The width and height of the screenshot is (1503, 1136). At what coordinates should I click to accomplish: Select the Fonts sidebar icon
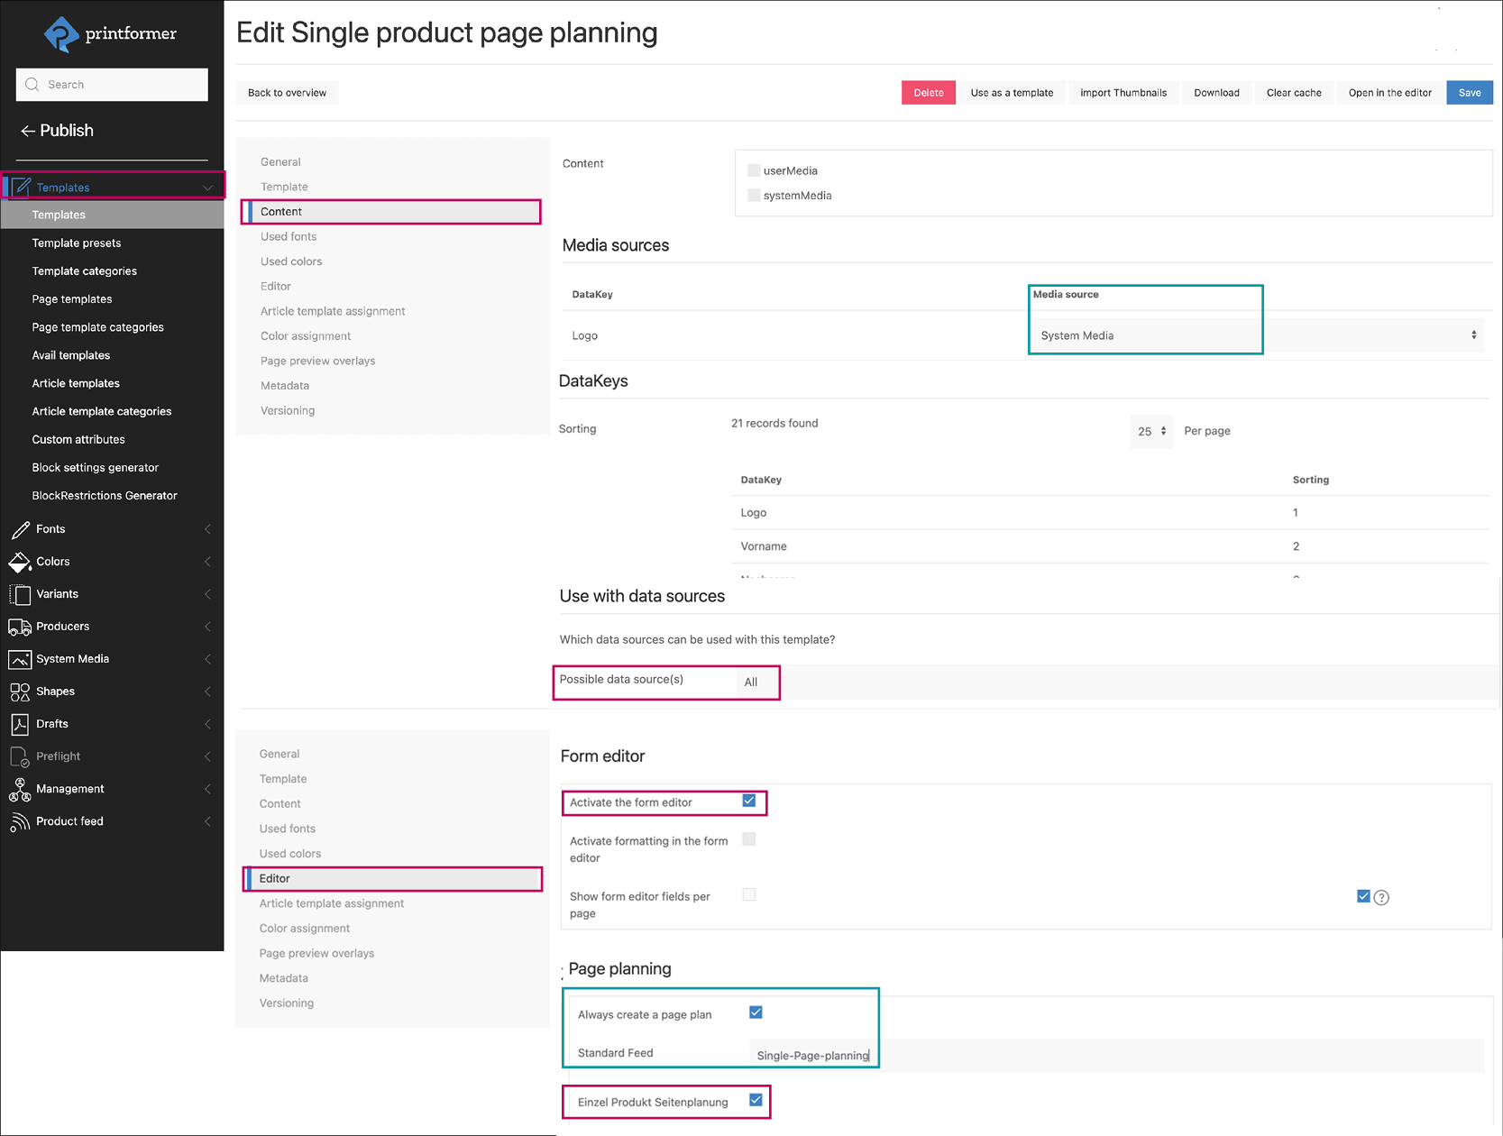tap(21, 529)
